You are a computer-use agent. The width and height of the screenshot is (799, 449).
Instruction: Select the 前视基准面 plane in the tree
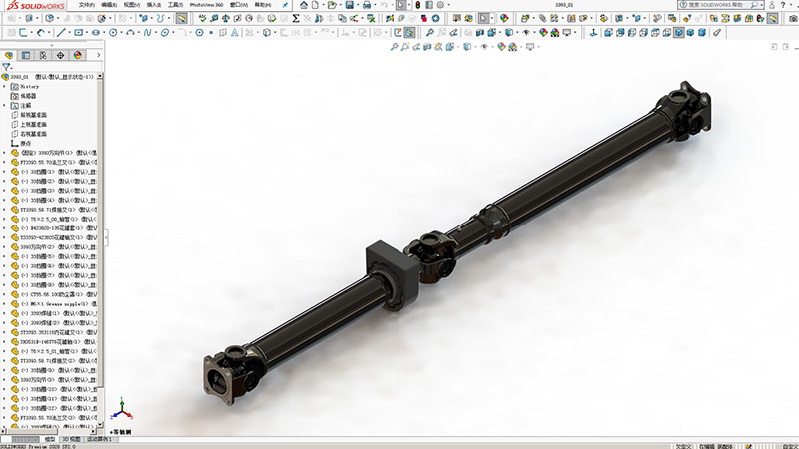click(x=33, y=115)
